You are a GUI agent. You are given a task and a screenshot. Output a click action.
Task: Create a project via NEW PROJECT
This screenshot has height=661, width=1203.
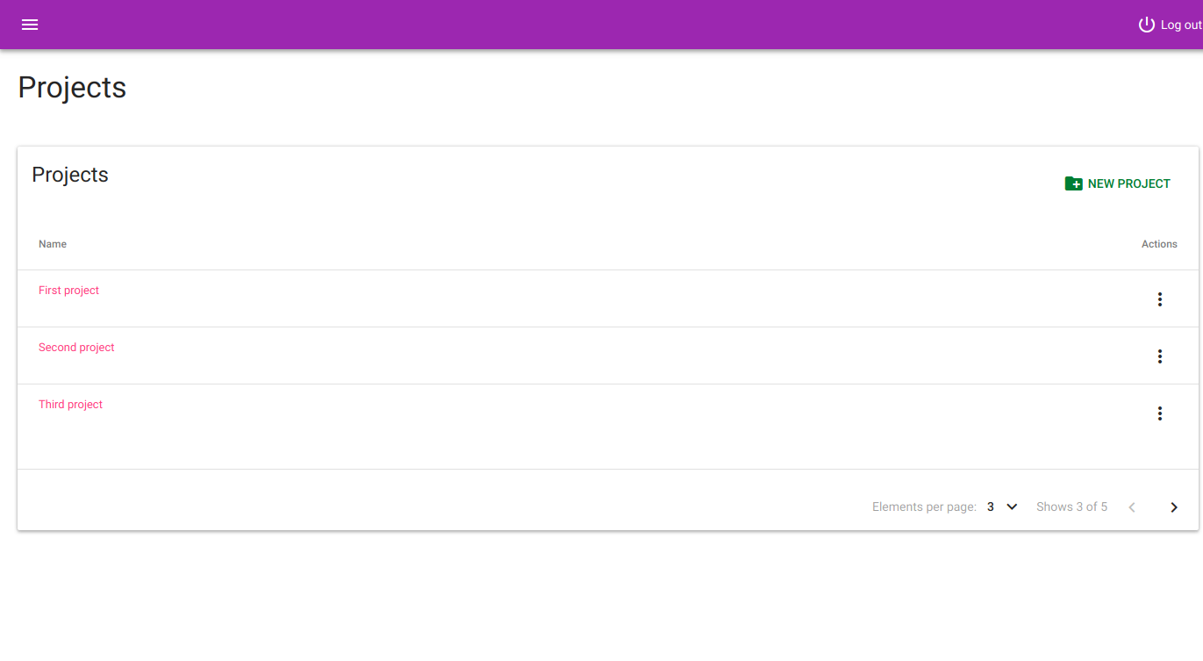(x=1117, y=183)
